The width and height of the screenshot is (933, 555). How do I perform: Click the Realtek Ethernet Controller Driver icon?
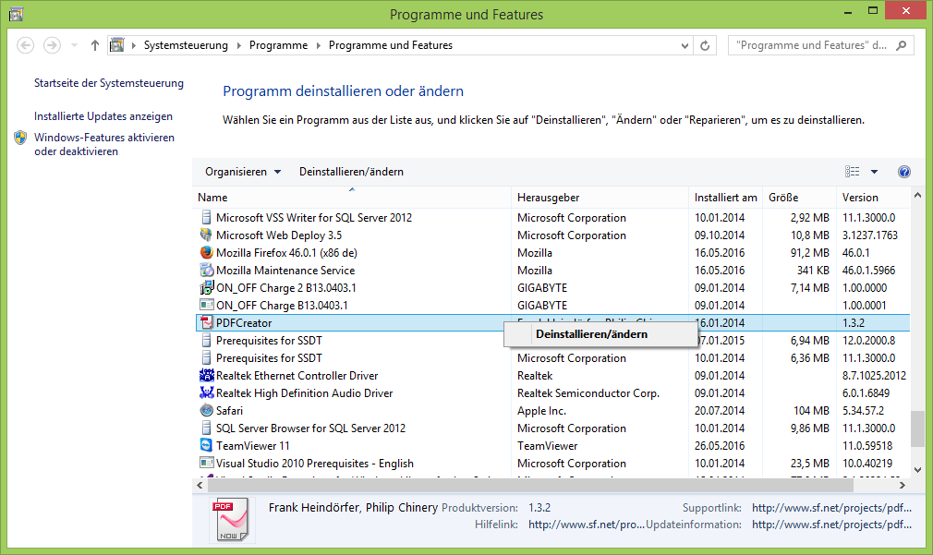point(207,375)
